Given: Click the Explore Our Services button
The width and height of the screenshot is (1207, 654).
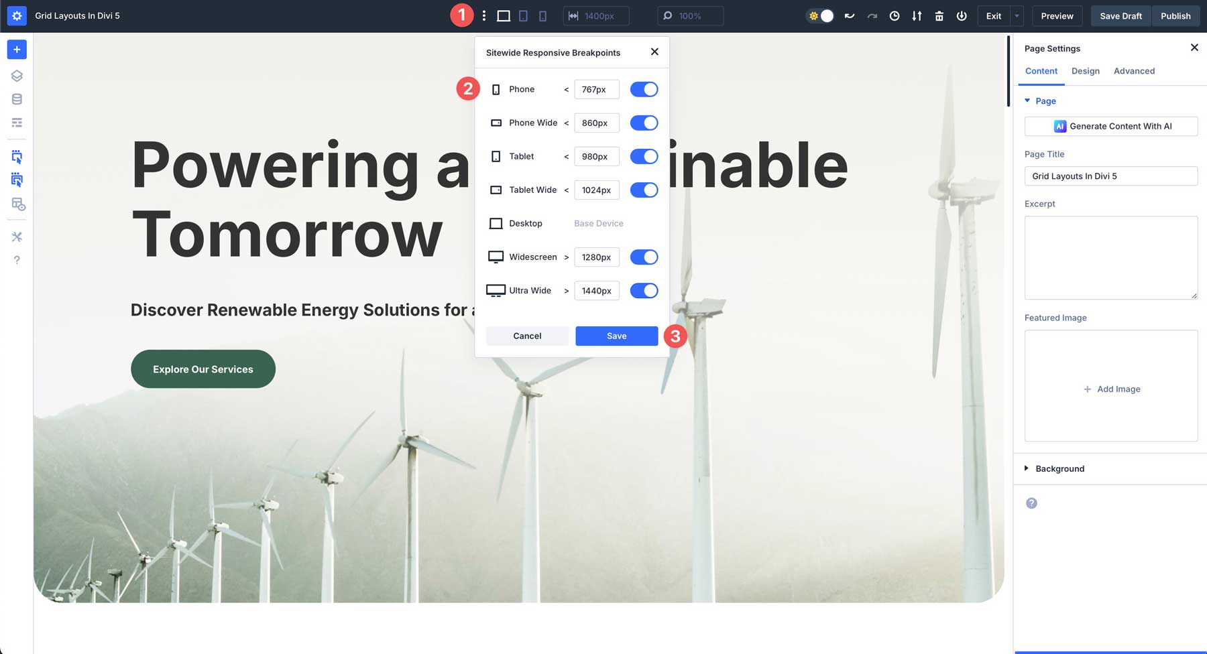Looking at the screenshot, I should click(203, 369).
